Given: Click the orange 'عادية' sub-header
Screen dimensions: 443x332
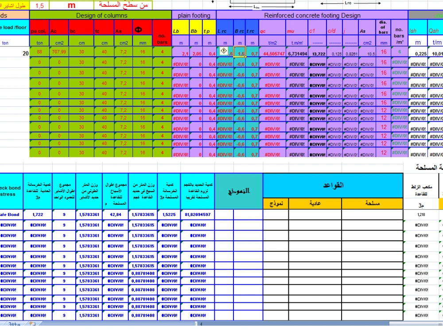Looking at the screenshot, I should click(x=315, y=204).
